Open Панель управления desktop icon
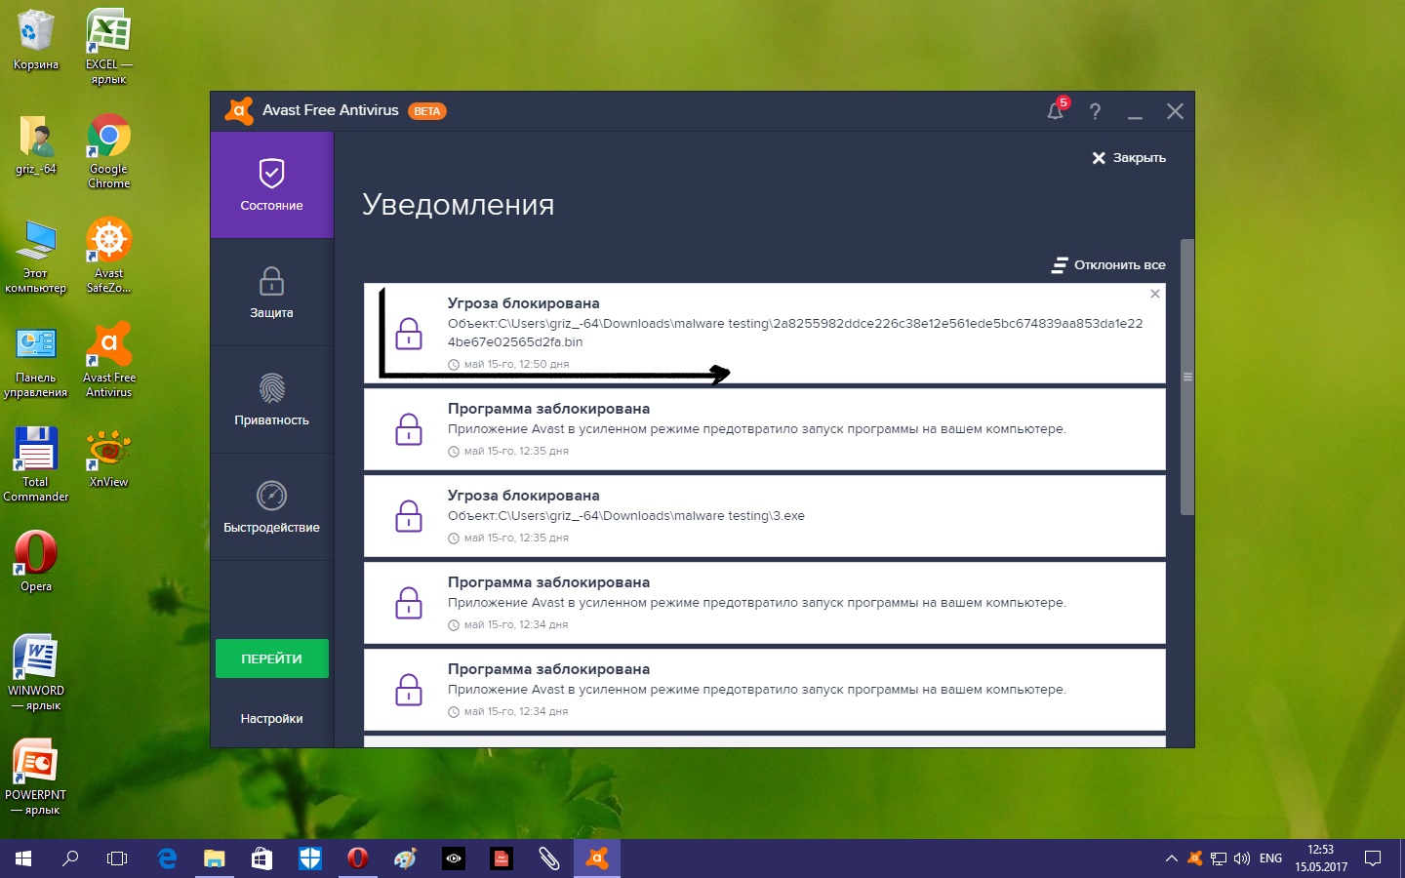Image resolution: width=1405 pixels, height=878 pixels. pos(36,360)
